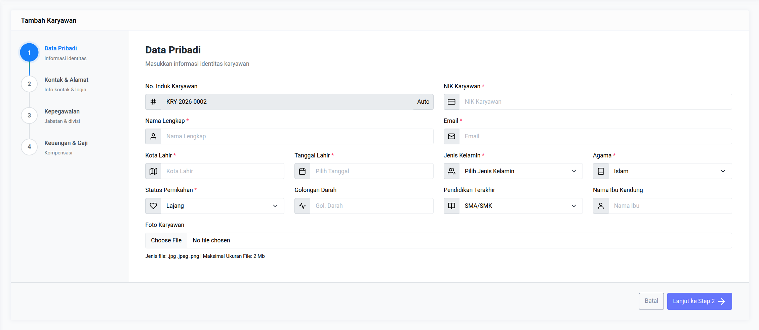Click the person icon in Nama Lengkap
This screenshot has width=759, height=330.
[153, 137]
